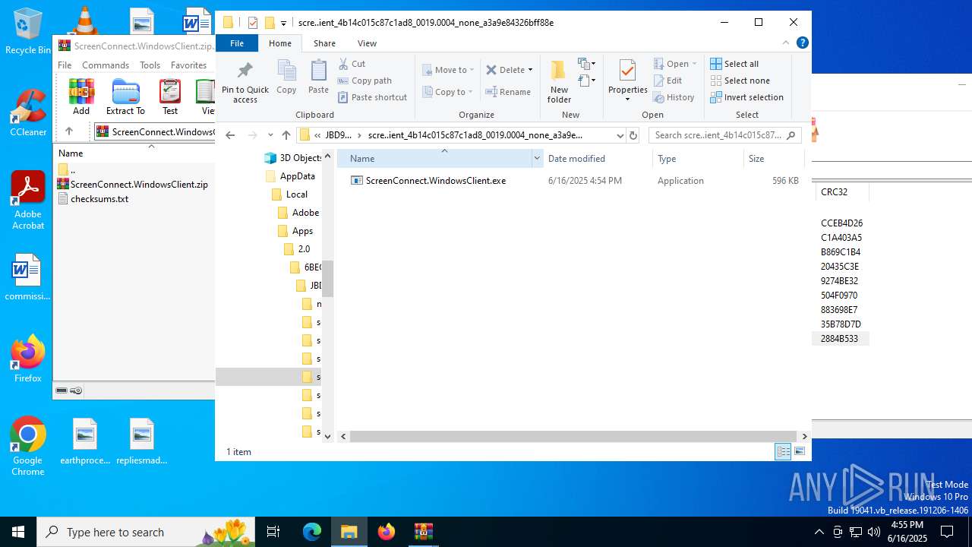Open Explorer help question mark
The height and width of the screenshot is (547, 972).
(802, 43)
